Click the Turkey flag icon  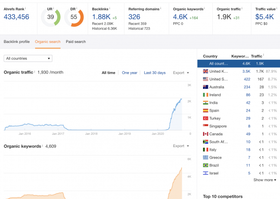[x=205, y=118]
